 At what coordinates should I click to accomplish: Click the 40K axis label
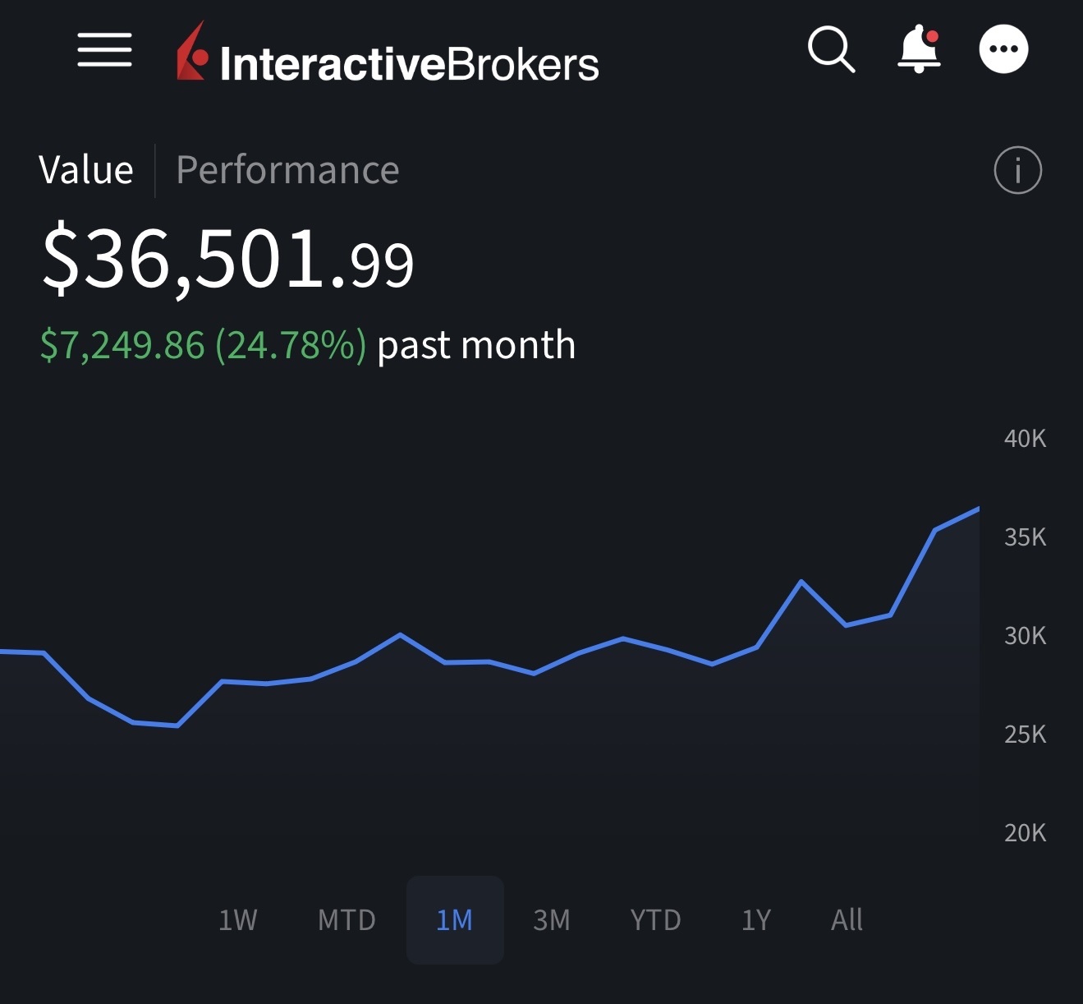(x=1025, y=439)
